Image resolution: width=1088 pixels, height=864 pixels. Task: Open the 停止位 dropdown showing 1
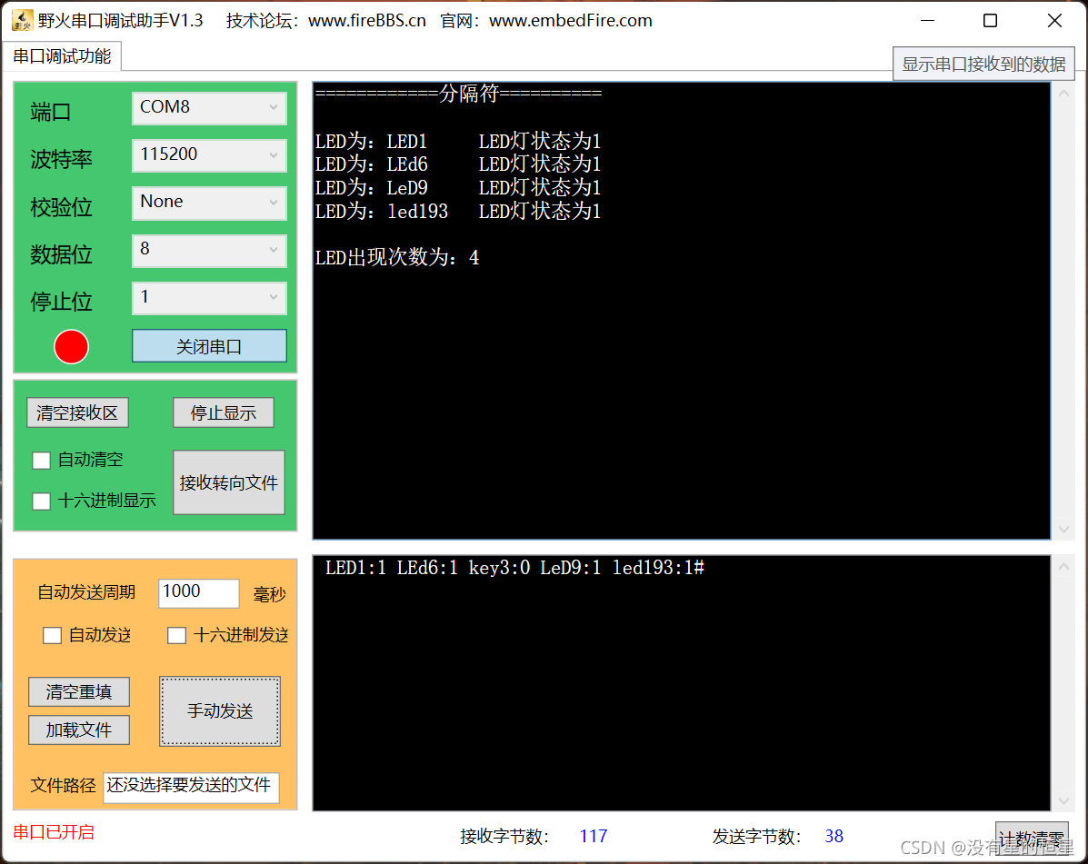[x=209, y=297]
